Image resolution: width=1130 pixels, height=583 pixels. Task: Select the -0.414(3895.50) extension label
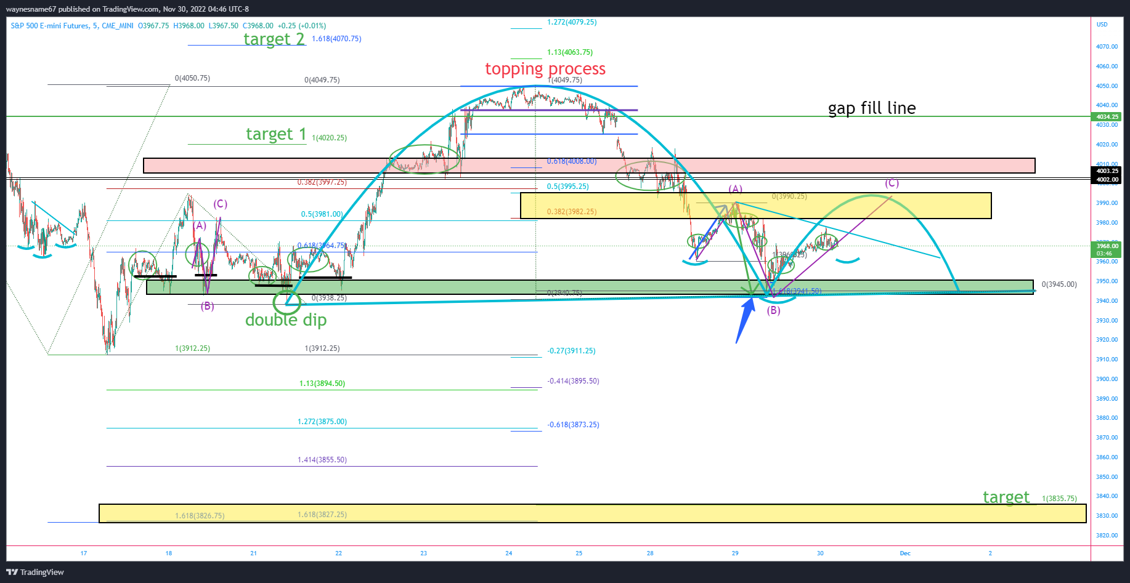click(573, 381)
